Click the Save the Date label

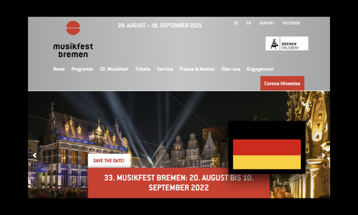[x=109, y=161]
